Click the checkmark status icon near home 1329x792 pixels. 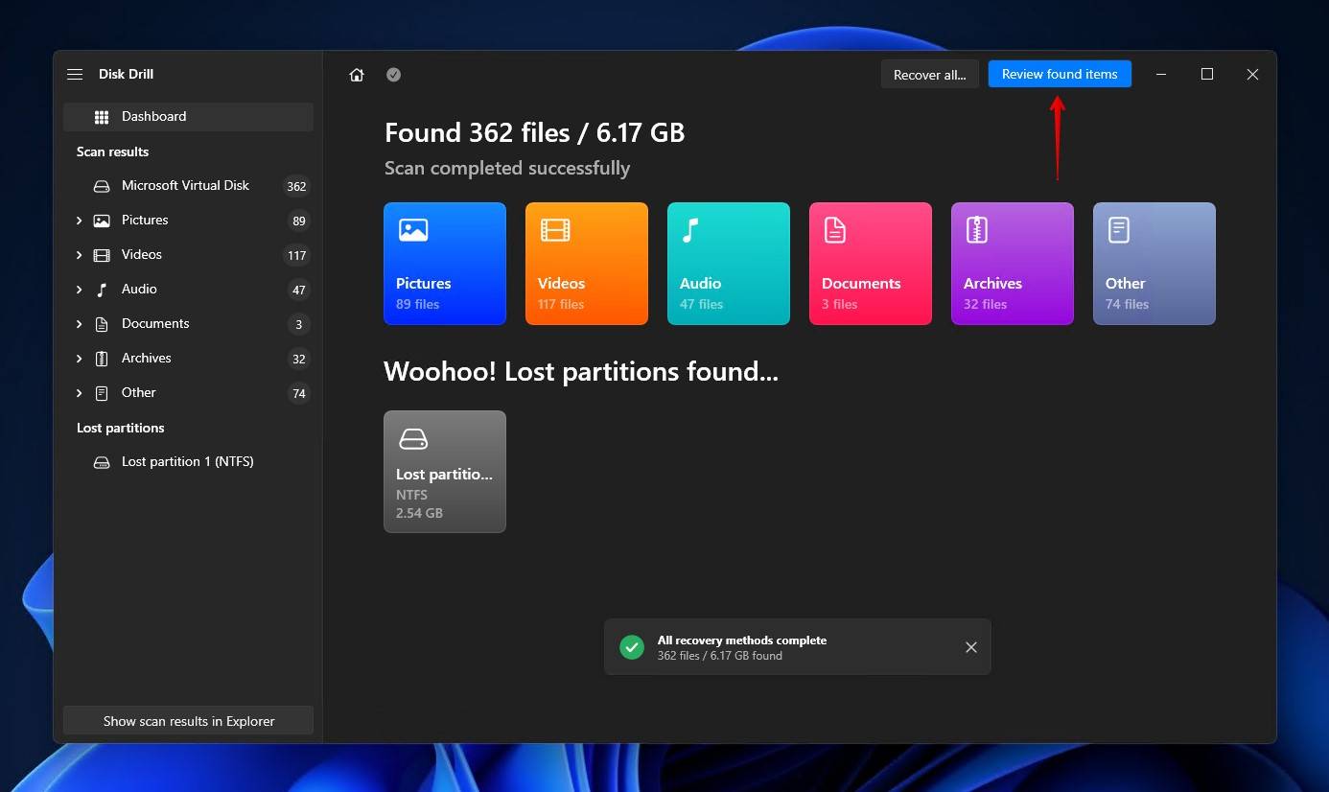point(393,75)
